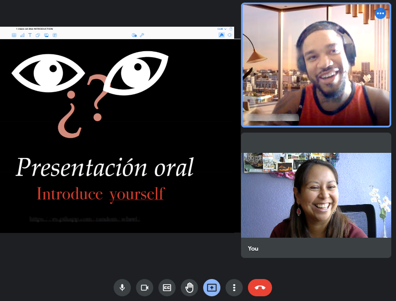The height and width of the screenshot is (301, 396).
Task: Toggle closed captions
Action: coord(167,288)
